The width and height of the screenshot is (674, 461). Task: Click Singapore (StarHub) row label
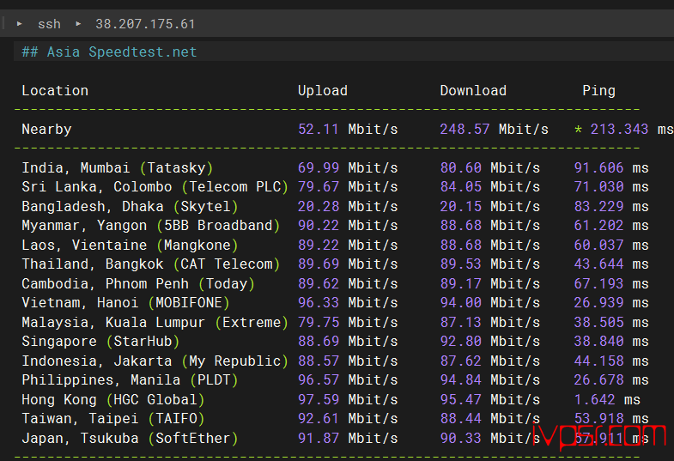click(x=100, y=342)
